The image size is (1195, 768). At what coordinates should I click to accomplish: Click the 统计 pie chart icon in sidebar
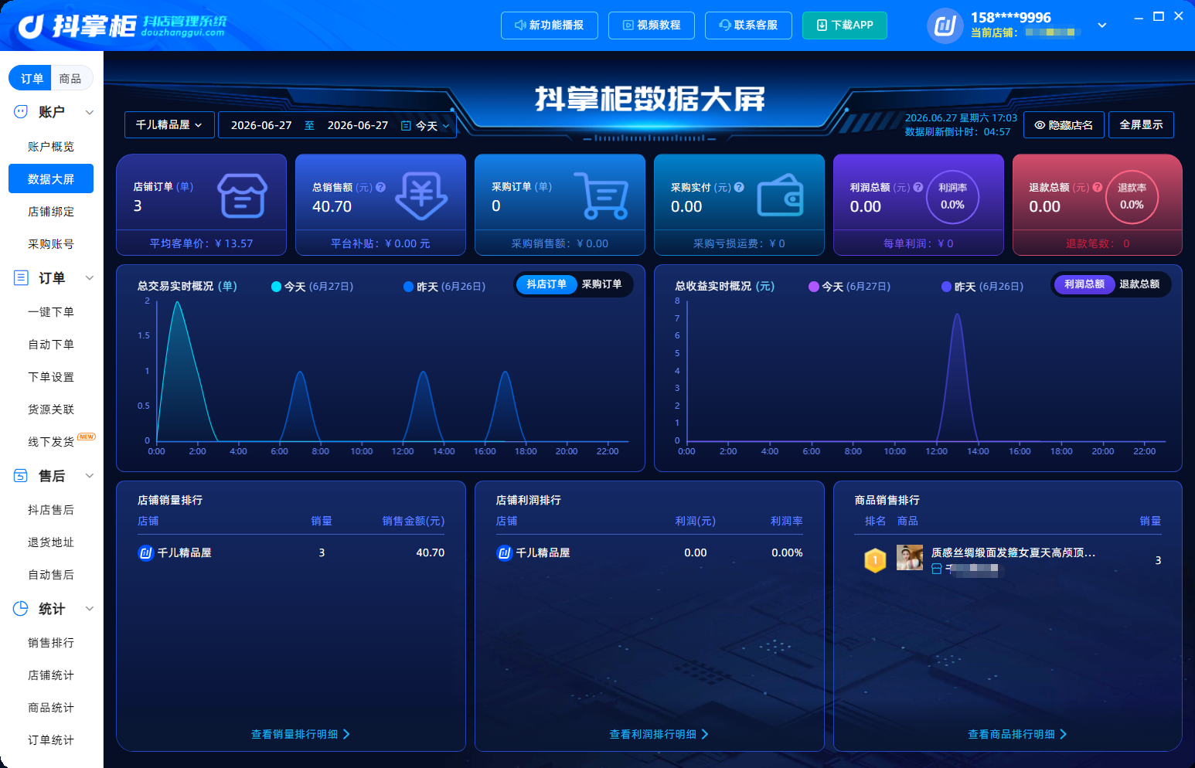pos(21,609)
